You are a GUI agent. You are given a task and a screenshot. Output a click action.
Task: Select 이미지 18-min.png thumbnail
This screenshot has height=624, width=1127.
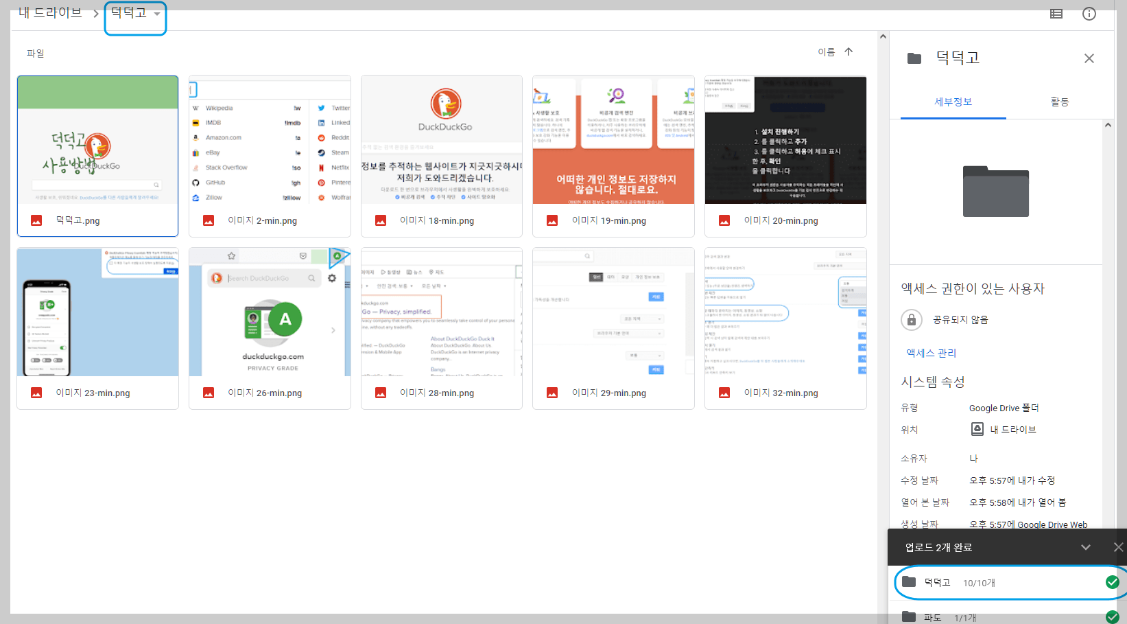coord(442,140)
